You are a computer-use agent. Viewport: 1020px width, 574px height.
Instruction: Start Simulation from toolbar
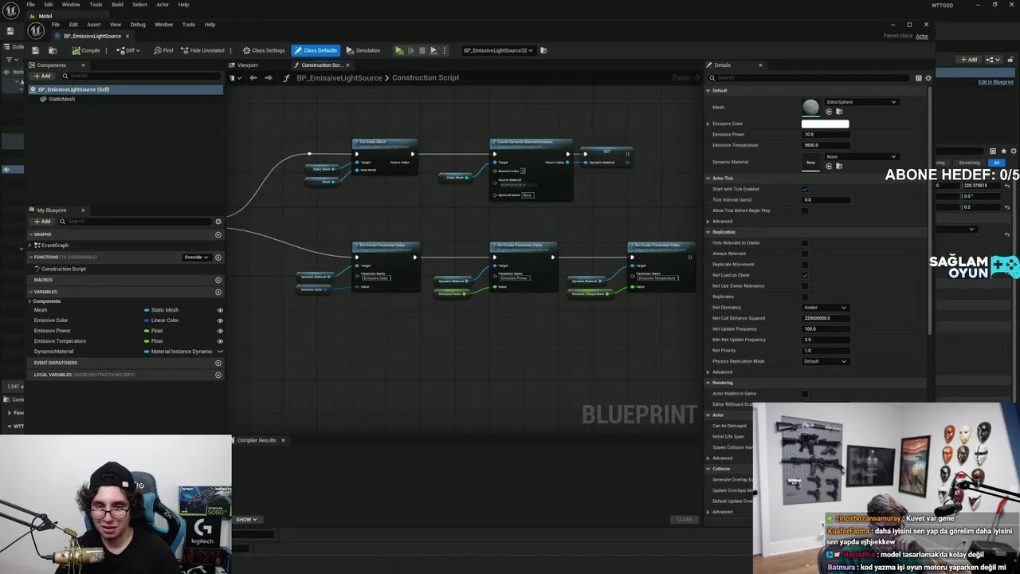coord(363,50)
